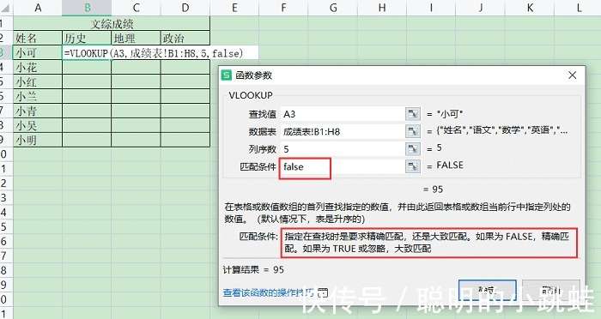Select column header A
Viewport: 601px width, 319px height.
tap(38, 8)
